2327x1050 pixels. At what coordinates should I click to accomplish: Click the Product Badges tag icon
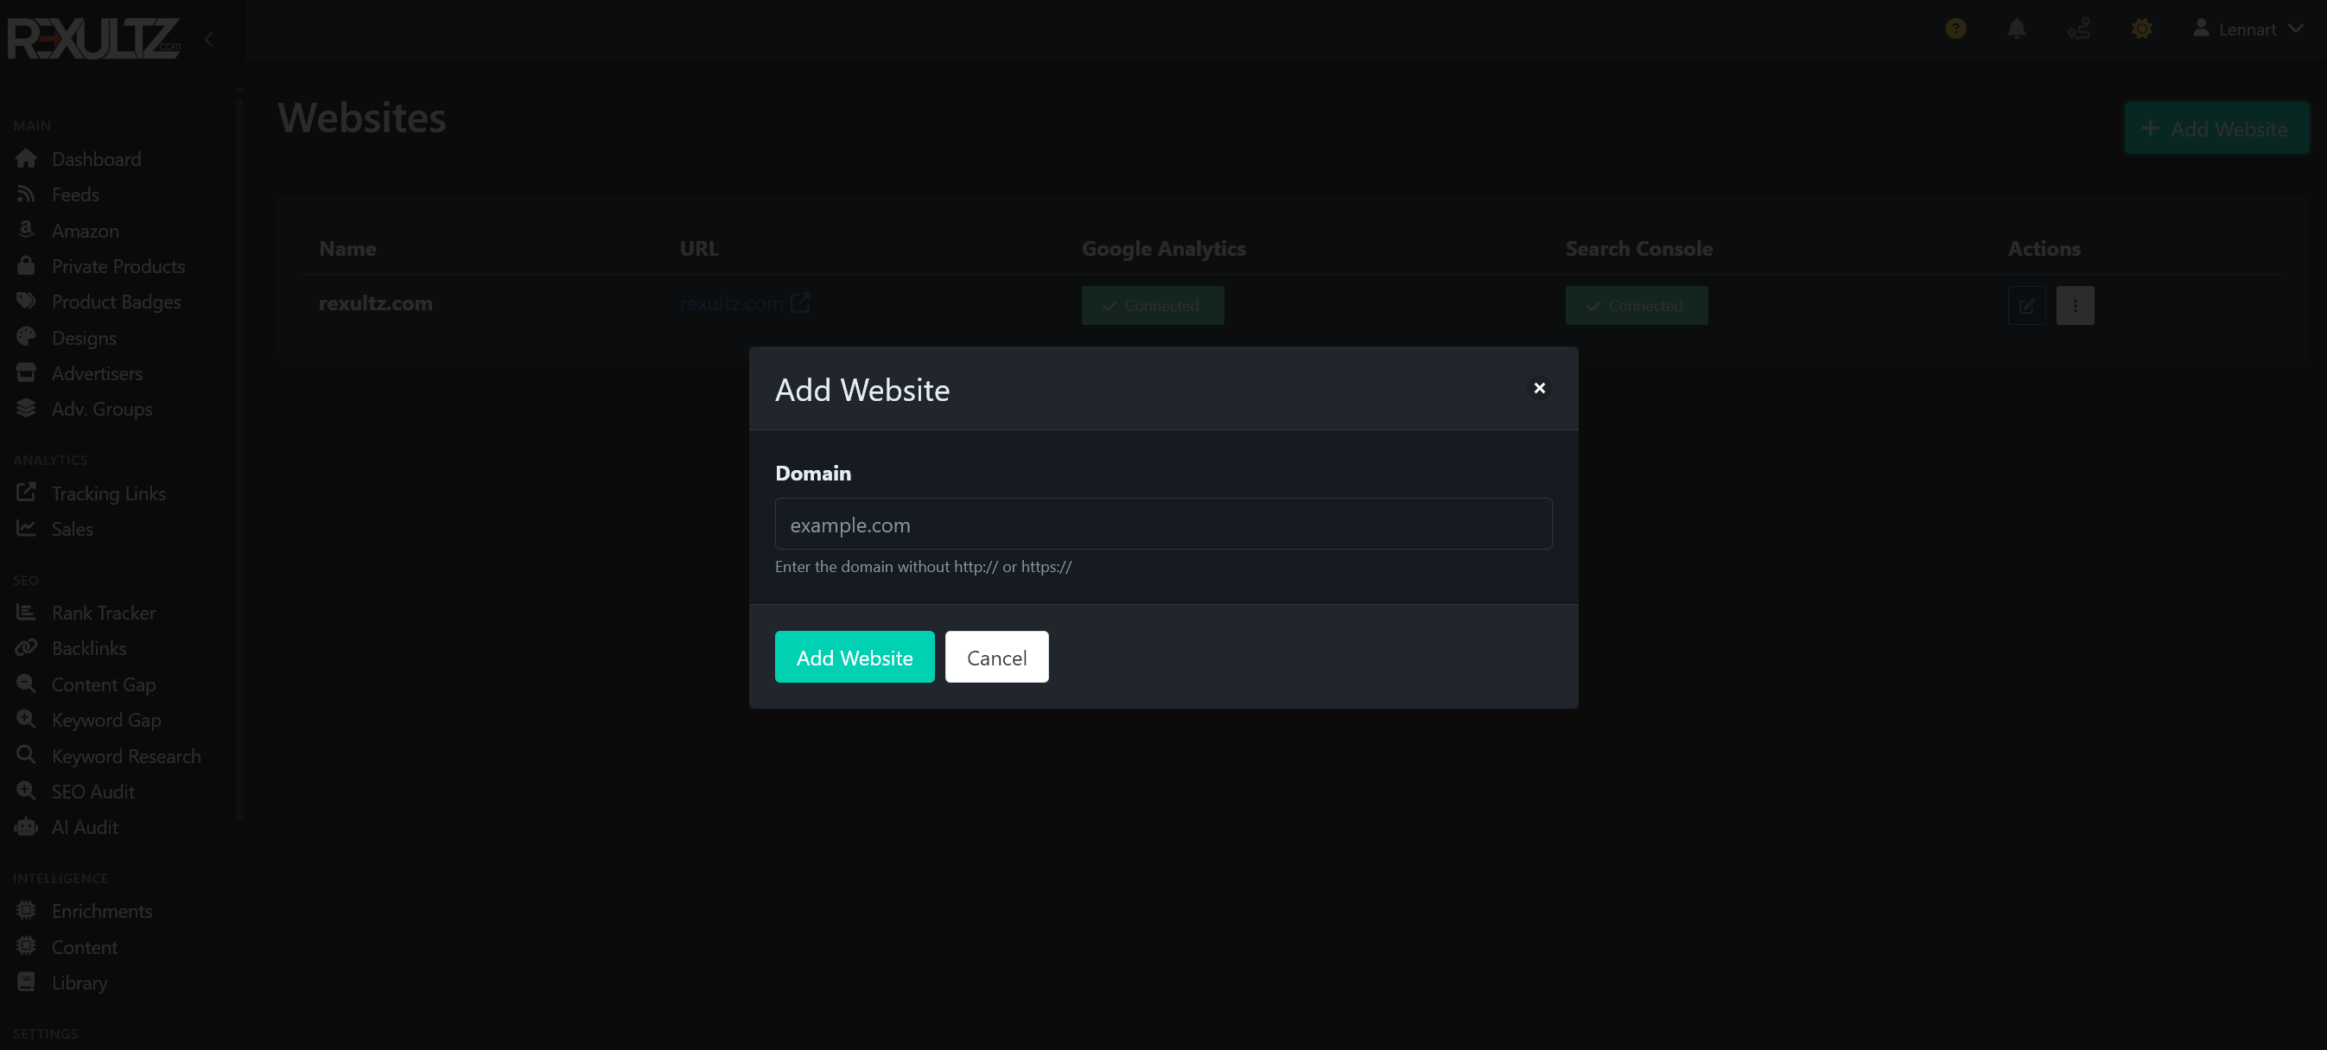pos(26,301)
